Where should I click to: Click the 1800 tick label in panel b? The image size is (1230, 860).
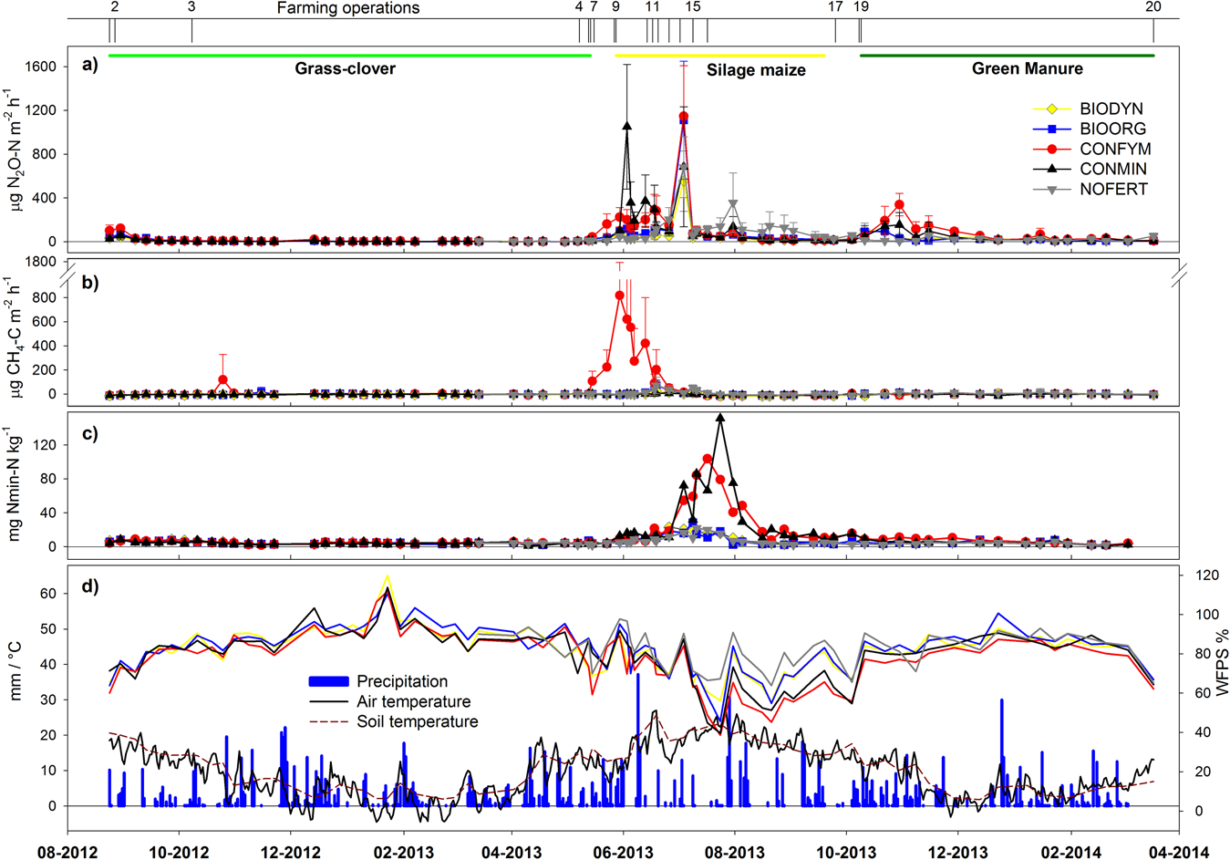(40, 264)
